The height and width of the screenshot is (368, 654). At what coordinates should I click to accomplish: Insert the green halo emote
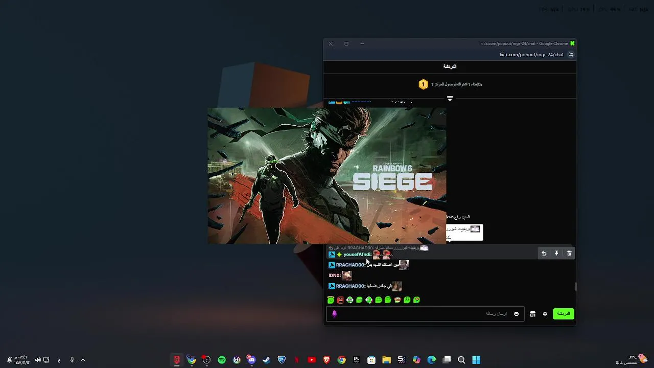click(331, 300)
